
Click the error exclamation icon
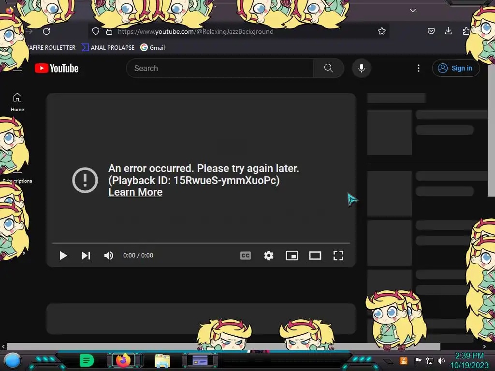coord(85,180)
